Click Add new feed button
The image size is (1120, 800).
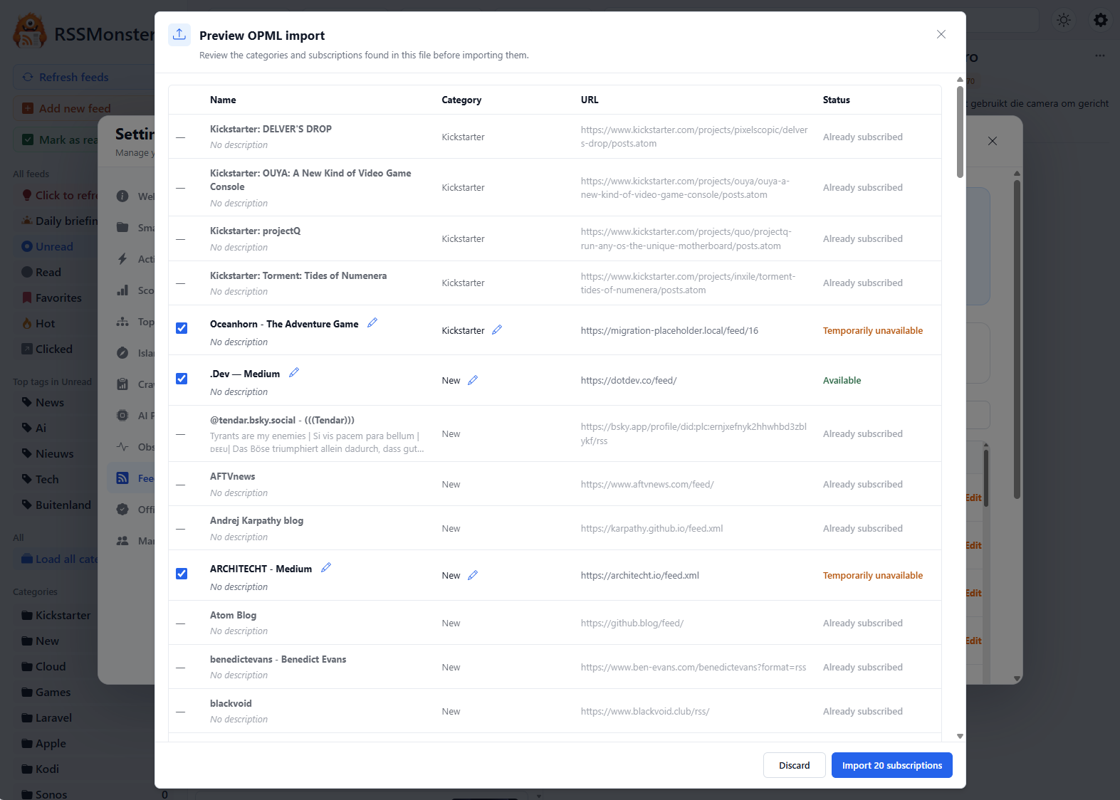click(x=83, y=108)
